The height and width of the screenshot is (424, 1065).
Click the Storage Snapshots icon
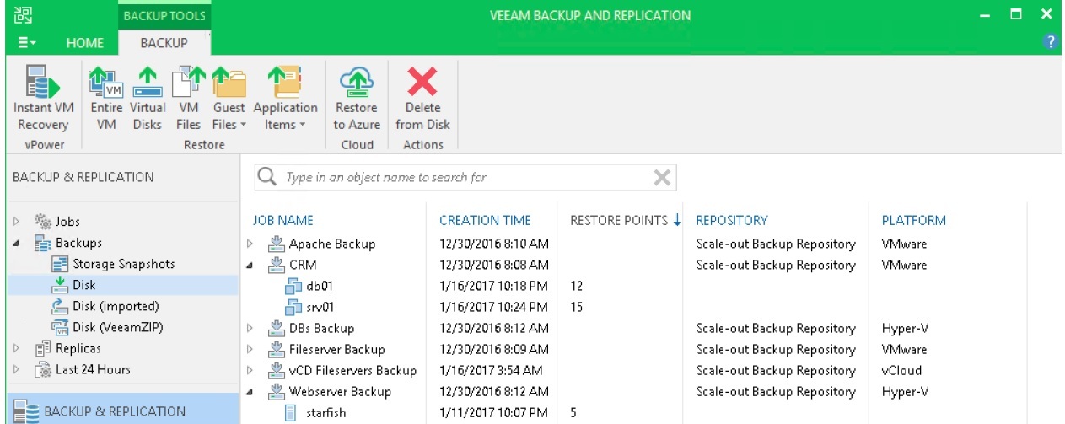[x=60, y=264]
